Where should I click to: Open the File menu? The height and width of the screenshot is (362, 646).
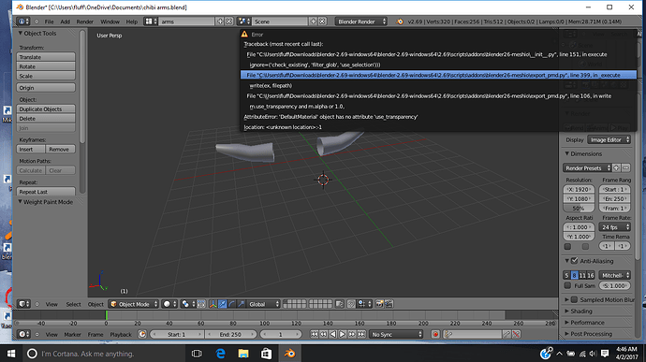[x=49, y=22]
